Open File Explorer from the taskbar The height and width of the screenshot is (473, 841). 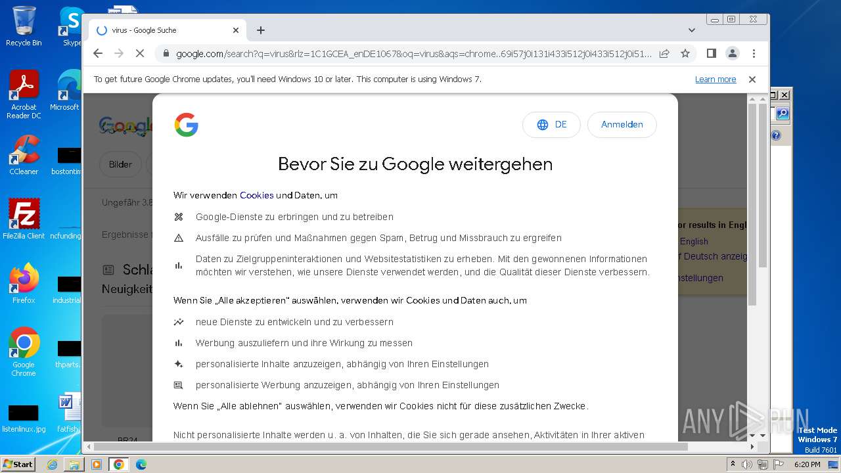pyautogui.click(x=74, y=464)
